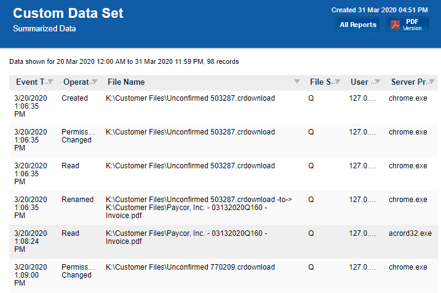The image size is (441, 293).
Task: Click the data shown date range text
Action: [x=124, y=61]
